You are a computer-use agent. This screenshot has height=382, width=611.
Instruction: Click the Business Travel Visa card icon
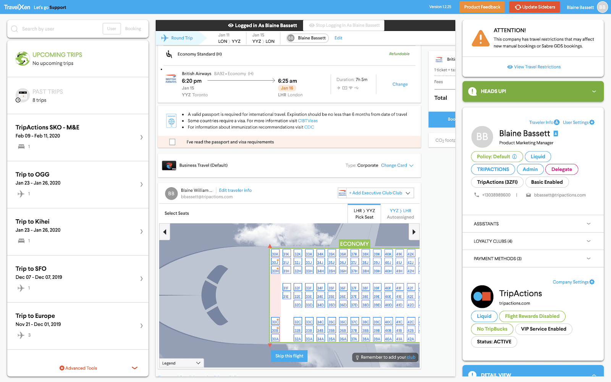click(169, 165)
